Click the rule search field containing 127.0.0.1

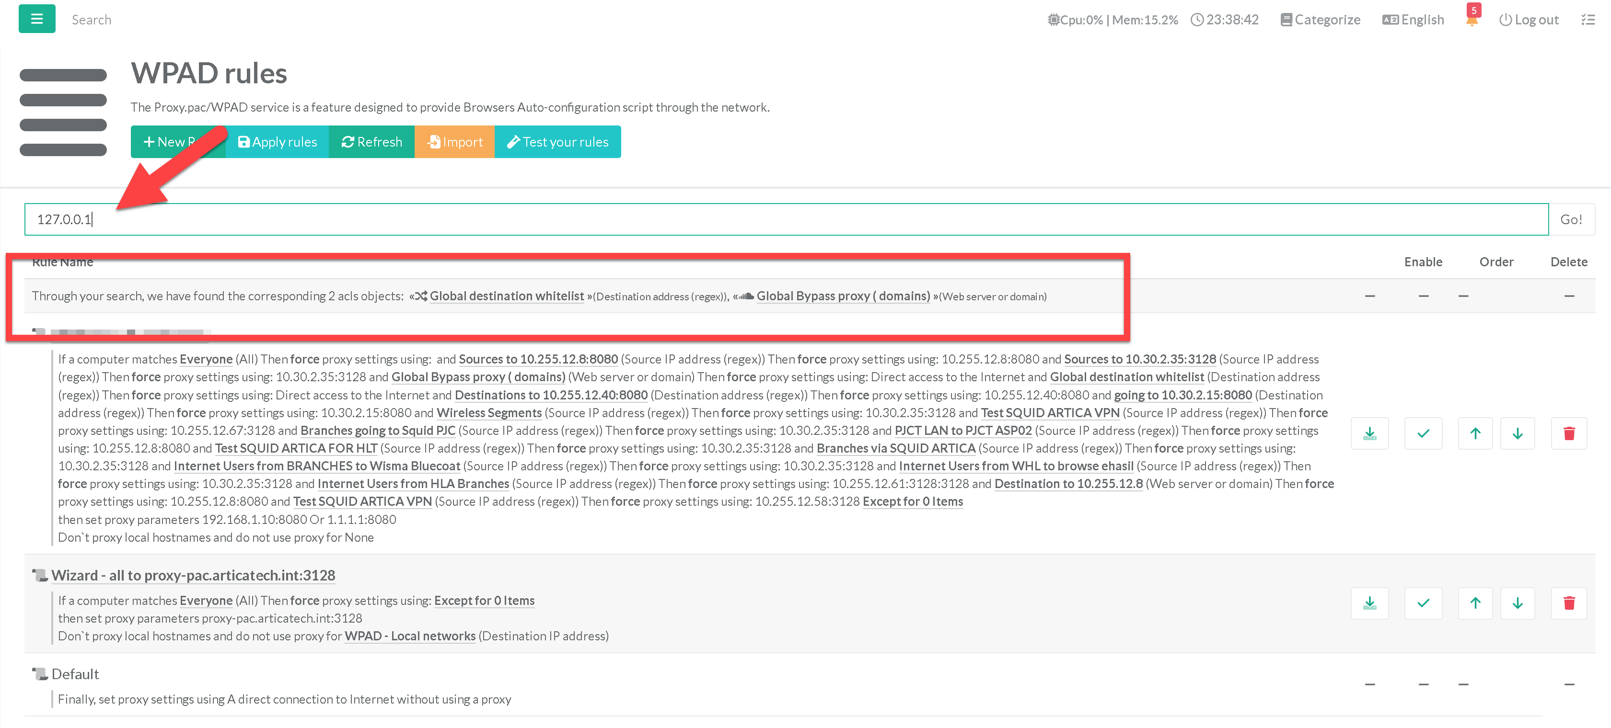click(x=786, y=219)
